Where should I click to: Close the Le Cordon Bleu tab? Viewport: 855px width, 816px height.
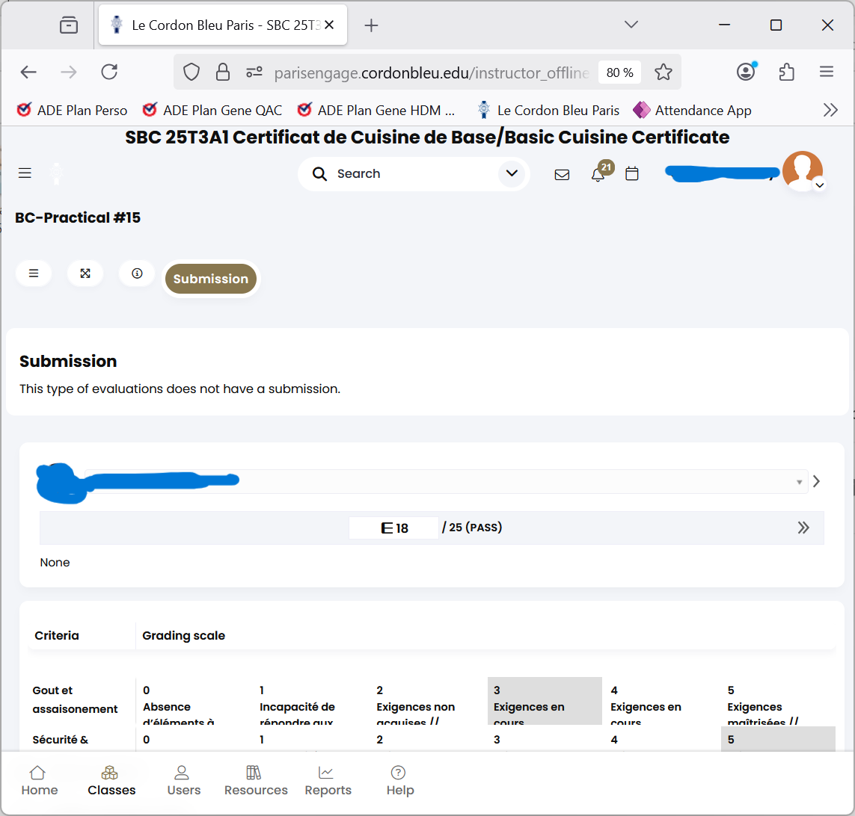329,25
